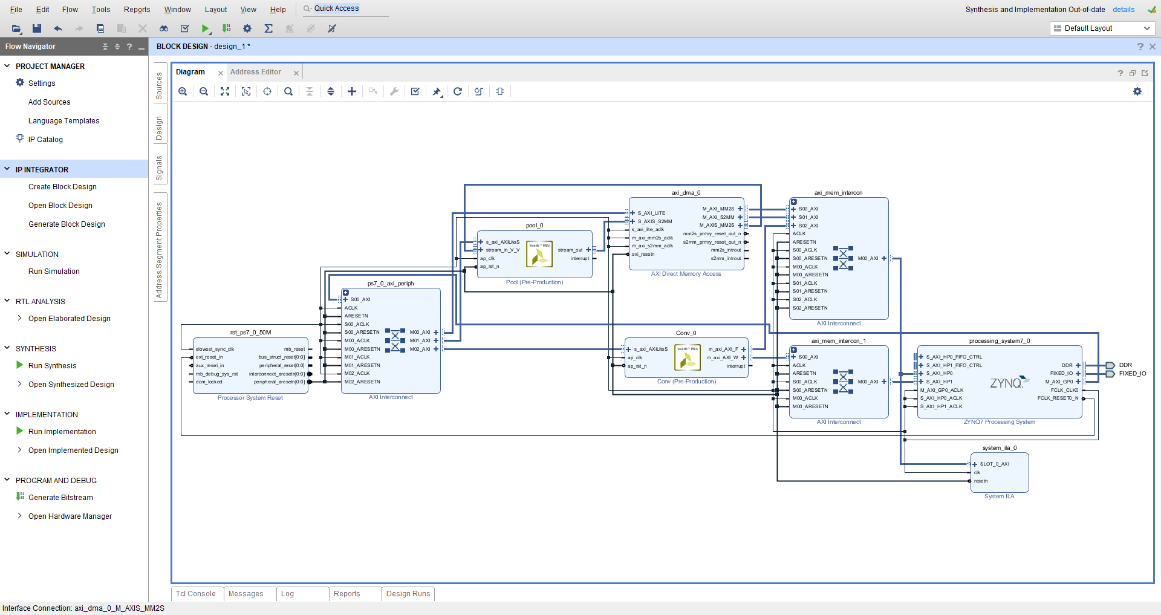Collapse the PROJECT MANAGER section
This screenshot has height=615, width=1161.
click(7, 66)
